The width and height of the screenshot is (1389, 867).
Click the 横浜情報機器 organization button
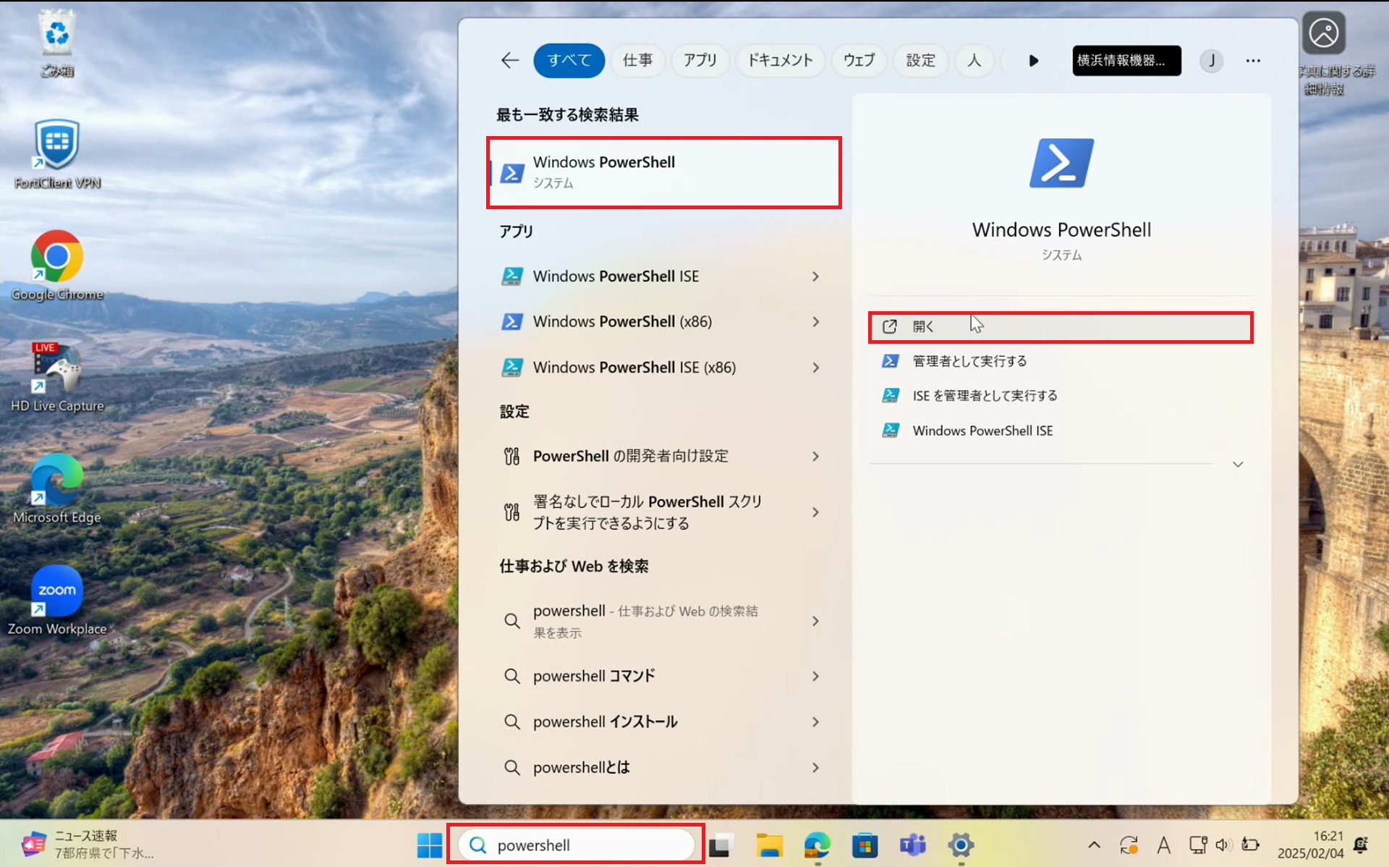point(1126,60)
